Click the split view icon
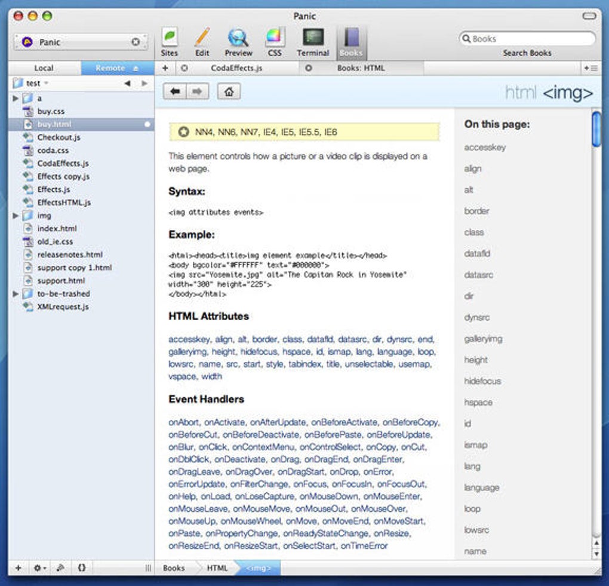 pyautogui.click(x=590, y=68)
